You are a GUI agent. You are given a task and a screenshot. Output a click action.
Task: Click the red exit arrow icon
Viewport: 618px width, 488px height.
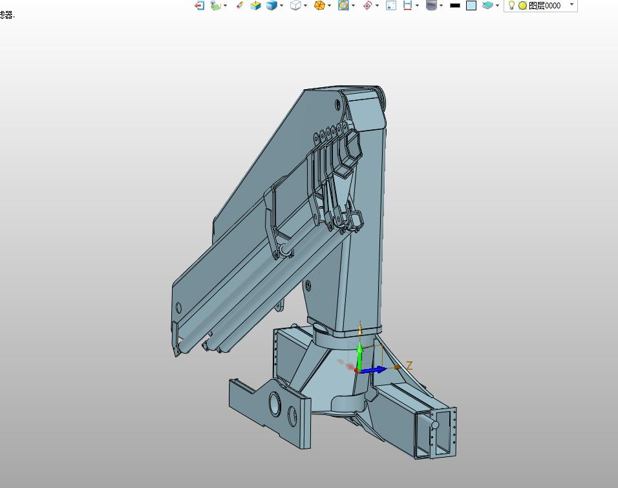[200, 6]
